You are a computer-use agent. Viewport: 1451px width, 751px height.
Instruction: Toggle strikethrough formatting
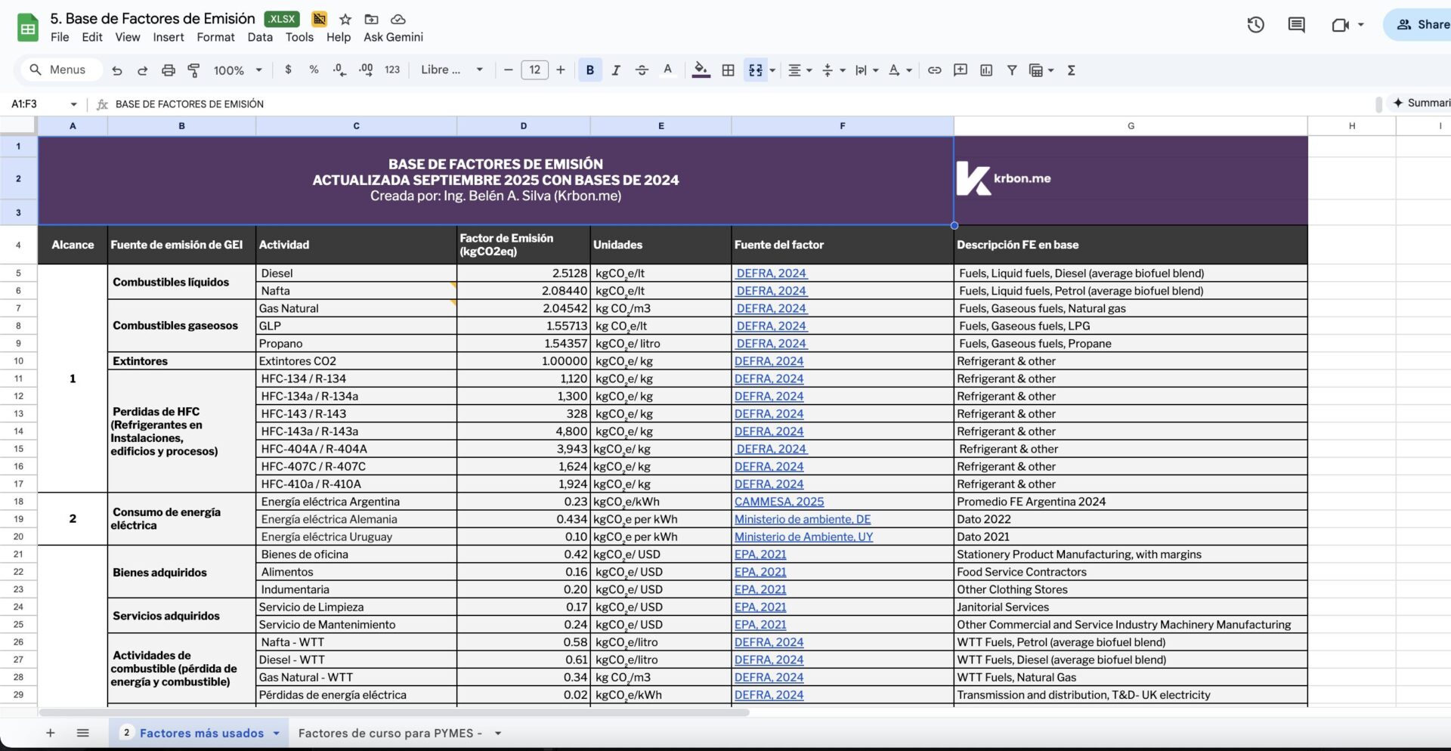click(x=642, y=70)
